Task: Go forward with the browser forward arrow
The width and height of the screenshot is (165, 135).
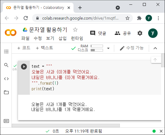Action: click(x=16, y=18)
